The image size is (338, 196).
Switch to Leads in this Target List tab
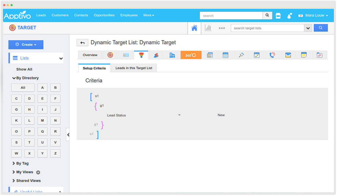click(134, 68)
